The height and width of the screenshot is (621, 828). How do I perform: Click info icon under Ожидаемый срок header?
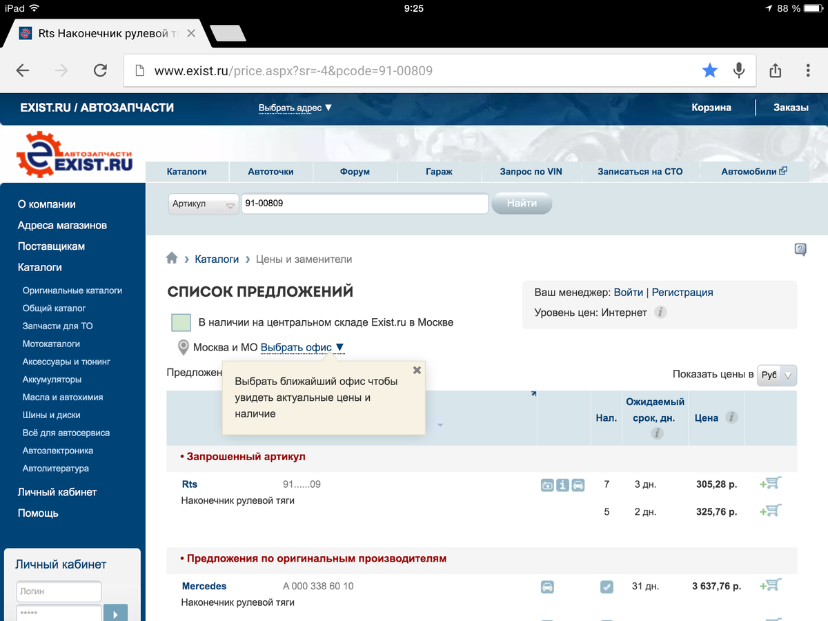point(657,433)
